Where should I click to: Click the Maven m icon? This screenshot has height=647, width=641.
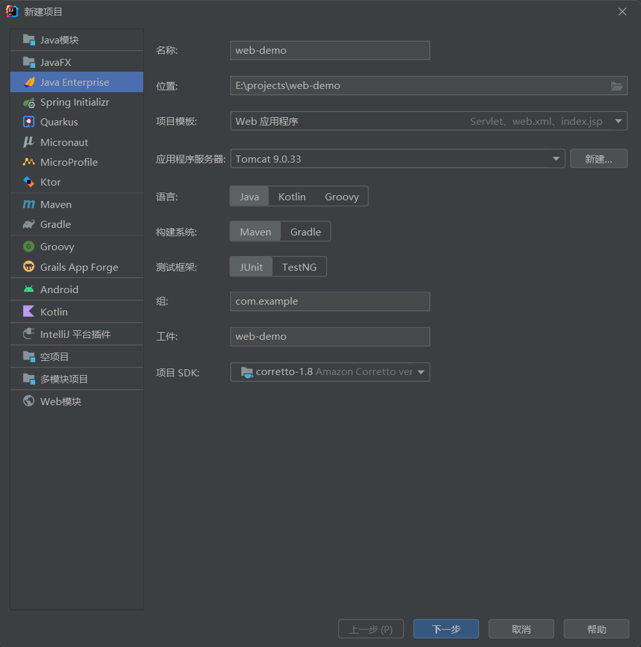(29, 205)
